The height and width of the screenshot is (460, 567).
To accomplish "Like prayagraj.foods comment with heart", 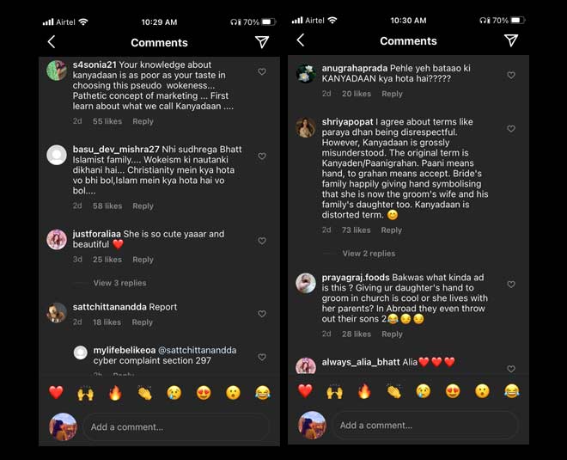I will 511,285.
